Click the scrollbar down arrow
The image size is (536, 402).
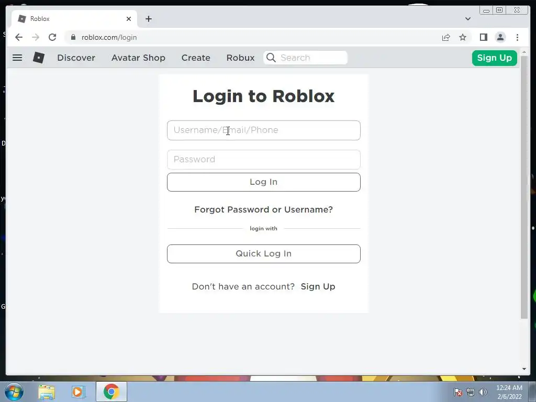[524, 369]
